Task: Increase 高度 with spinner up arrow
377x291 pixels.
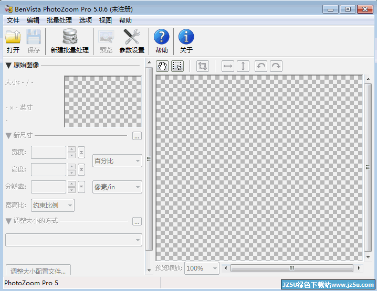Action: 71,167
